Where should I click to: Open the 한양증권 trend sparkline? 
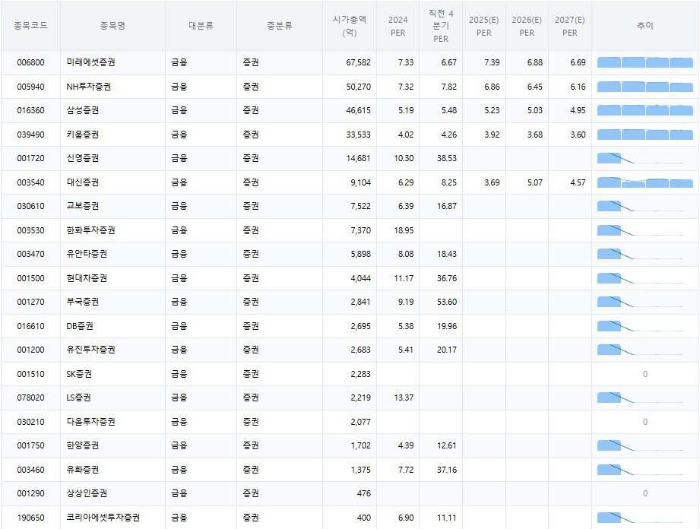click(641, 445)
